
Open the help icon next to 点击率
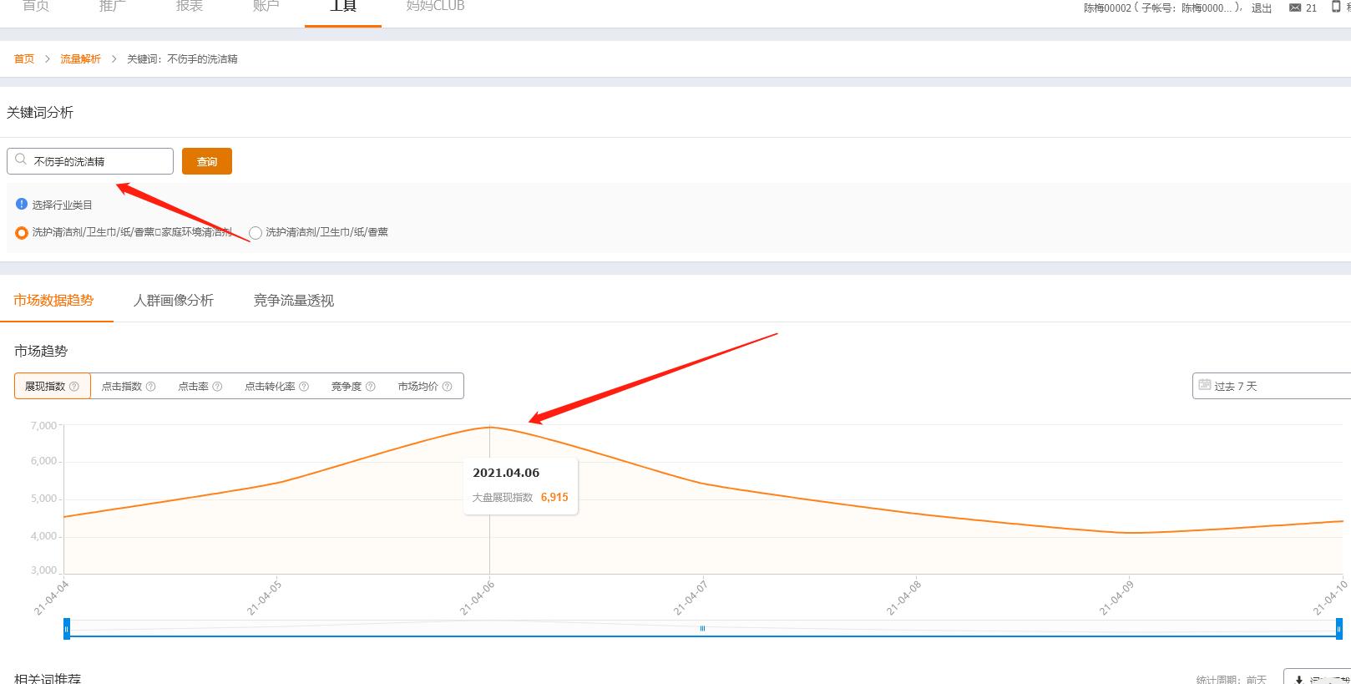[x=218, y=387]
